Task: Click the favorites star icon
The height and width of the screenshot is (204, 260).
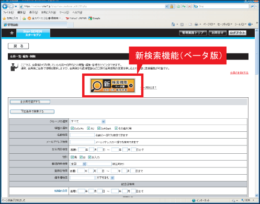Action: (x=5, y=18)
